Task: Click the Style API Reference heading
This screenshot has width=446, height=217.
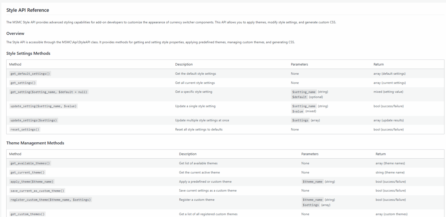Action: coord(28,10)
